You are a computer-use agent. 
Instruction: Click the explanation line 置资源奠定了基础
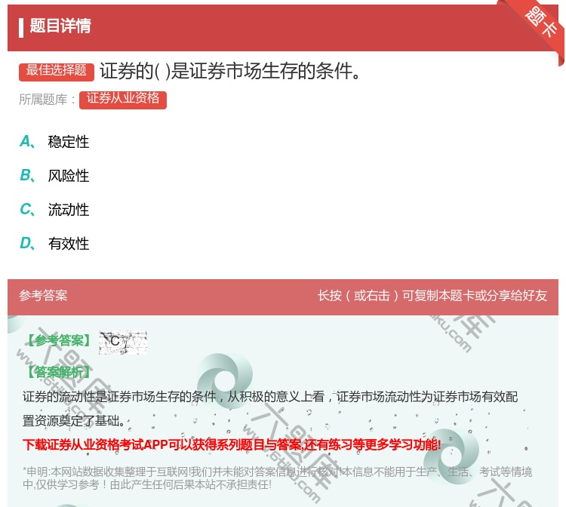click(x=74, y=420)
